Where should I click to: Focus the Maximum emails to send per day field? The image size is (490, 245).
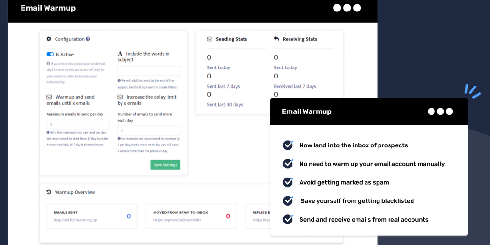[78, 124]
